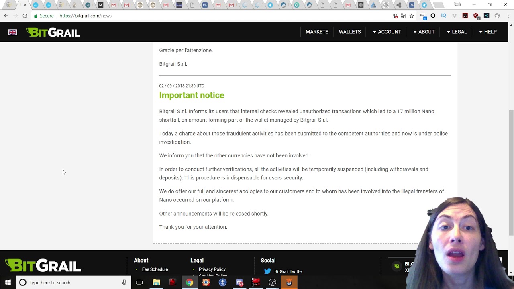Open the Privacy Policy footer link

[212, 269]
